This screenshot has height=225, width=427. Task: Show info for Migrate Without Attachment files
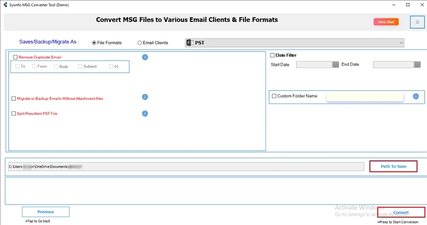(145, 97)
